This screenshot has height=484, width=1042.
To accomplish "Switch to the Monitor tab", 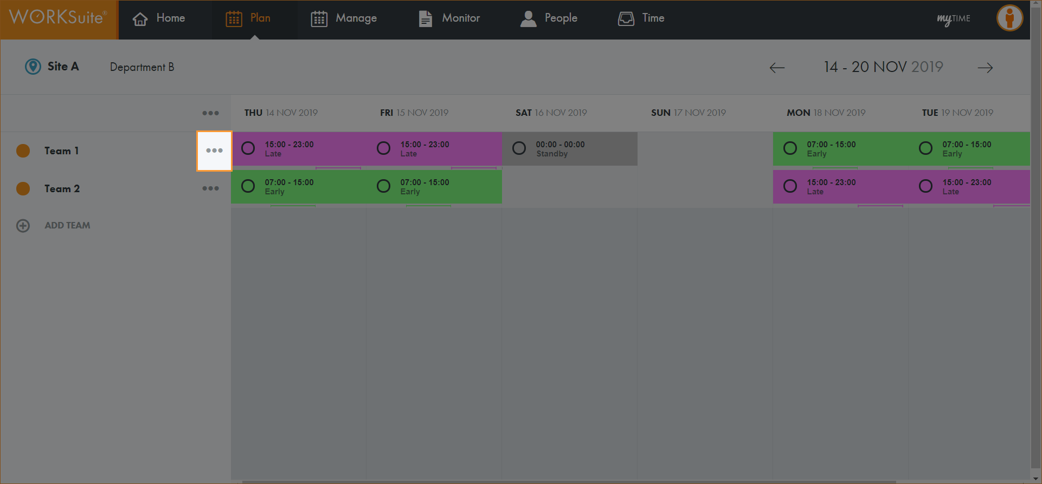I will point(449,18).
